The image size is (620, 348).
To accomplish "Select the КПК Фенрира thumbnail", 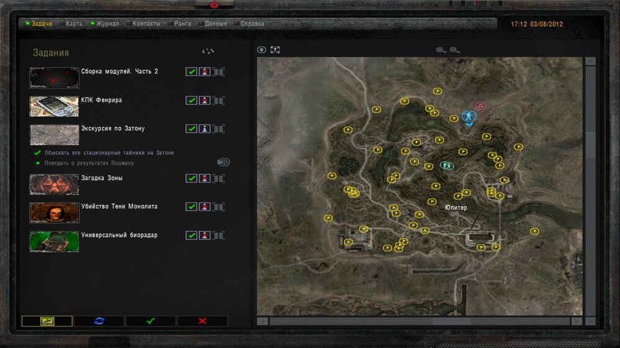I will pyautogui.click(x=54, y=107).
